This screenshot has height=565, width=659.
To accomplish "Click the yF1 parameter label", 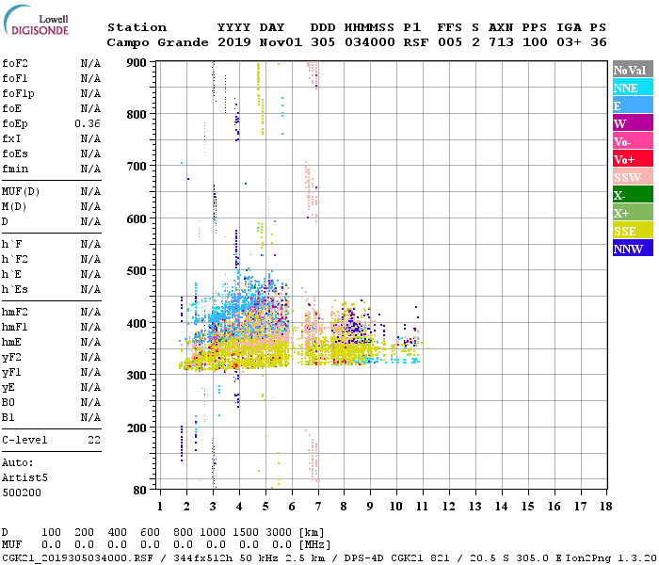I will point(11,373).
